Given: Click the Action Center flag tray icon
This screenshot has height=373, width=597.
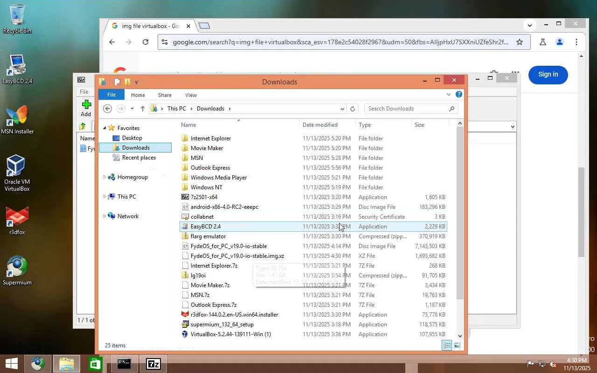Looking at the screenshot, I should [x=530, y=364].
